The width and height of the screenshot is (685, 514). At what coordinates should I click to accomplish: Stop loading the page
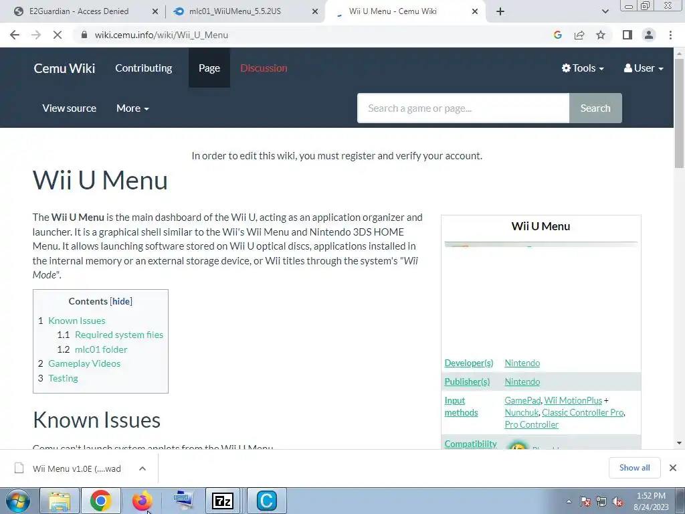pos(58,35)
